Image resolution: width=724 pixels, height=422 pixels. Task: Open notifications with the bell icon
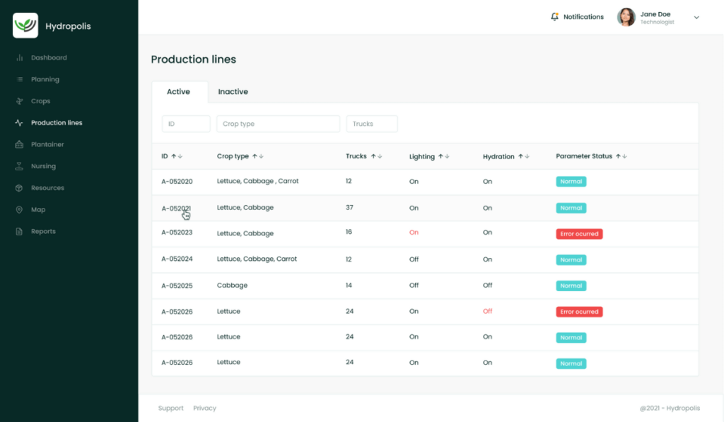[x=555, y=17]
